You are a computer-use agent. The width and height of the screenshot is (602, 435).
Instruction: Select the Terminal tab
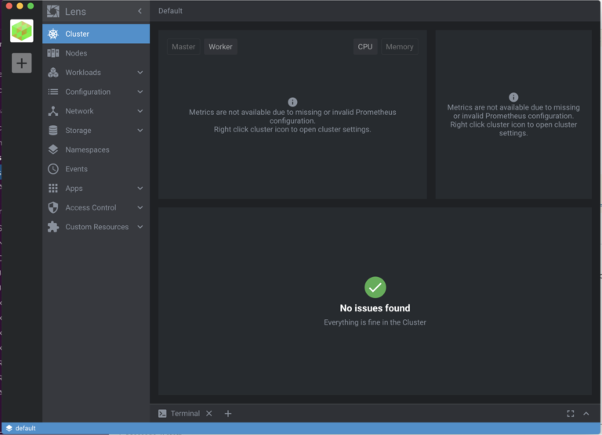(x=184, y=413)
